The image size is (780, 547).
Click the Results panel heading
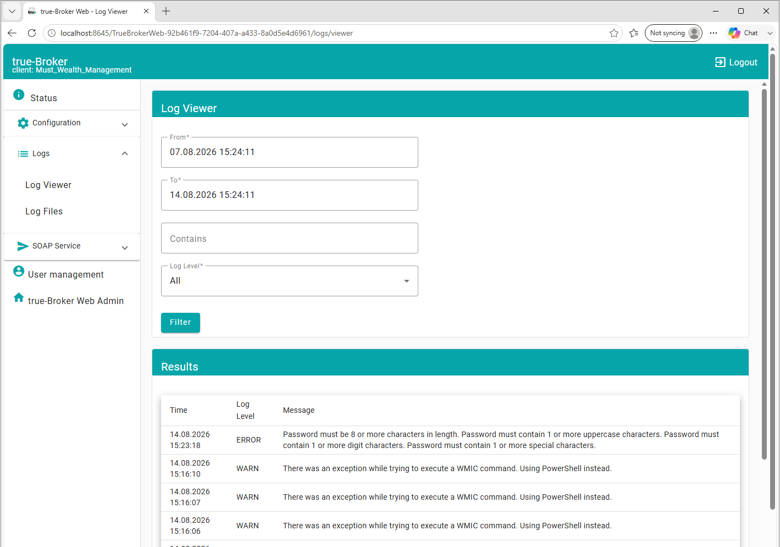point(180,367)
